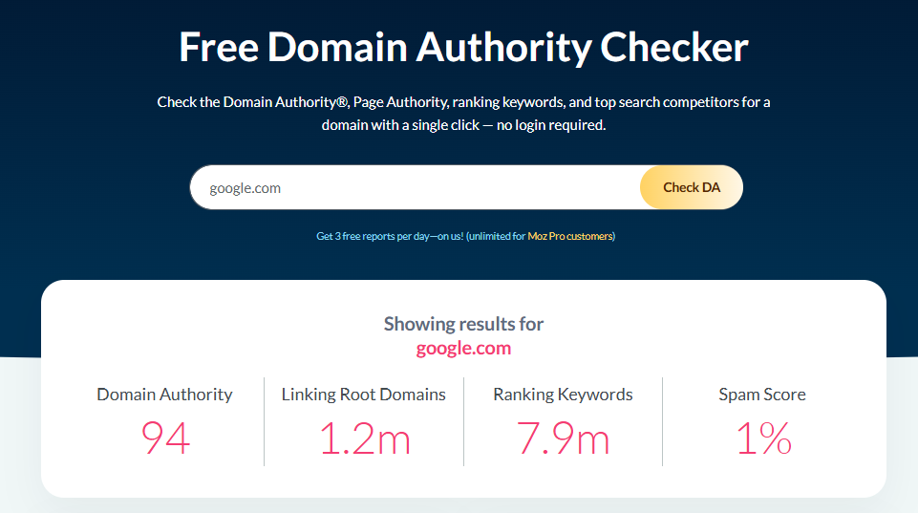
Task: Click the Domain Authority label
Action: pos(164,395)
